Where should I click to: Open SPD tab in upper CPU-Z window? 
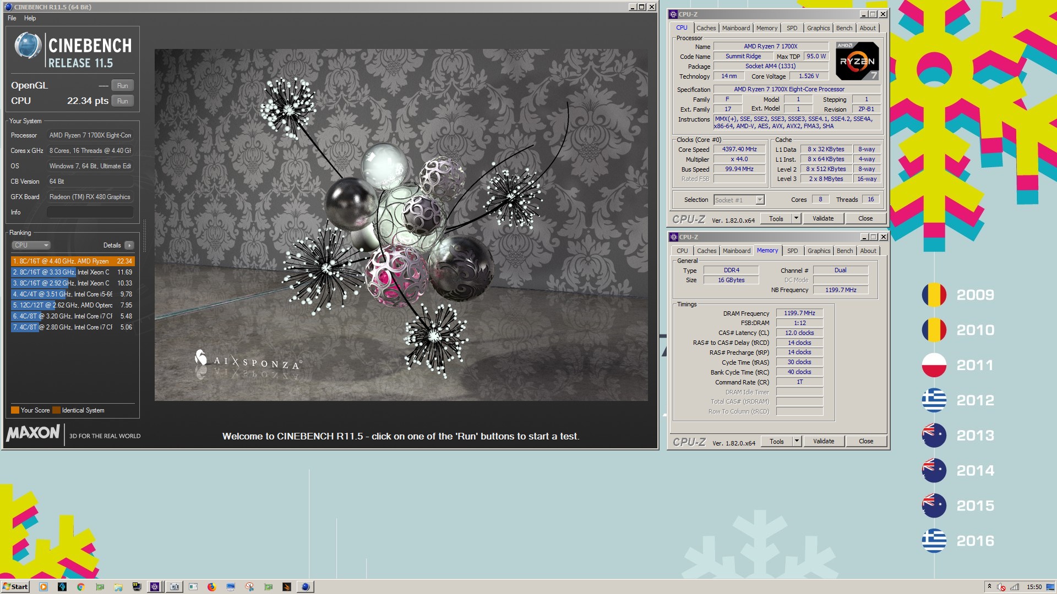point(792,28)
